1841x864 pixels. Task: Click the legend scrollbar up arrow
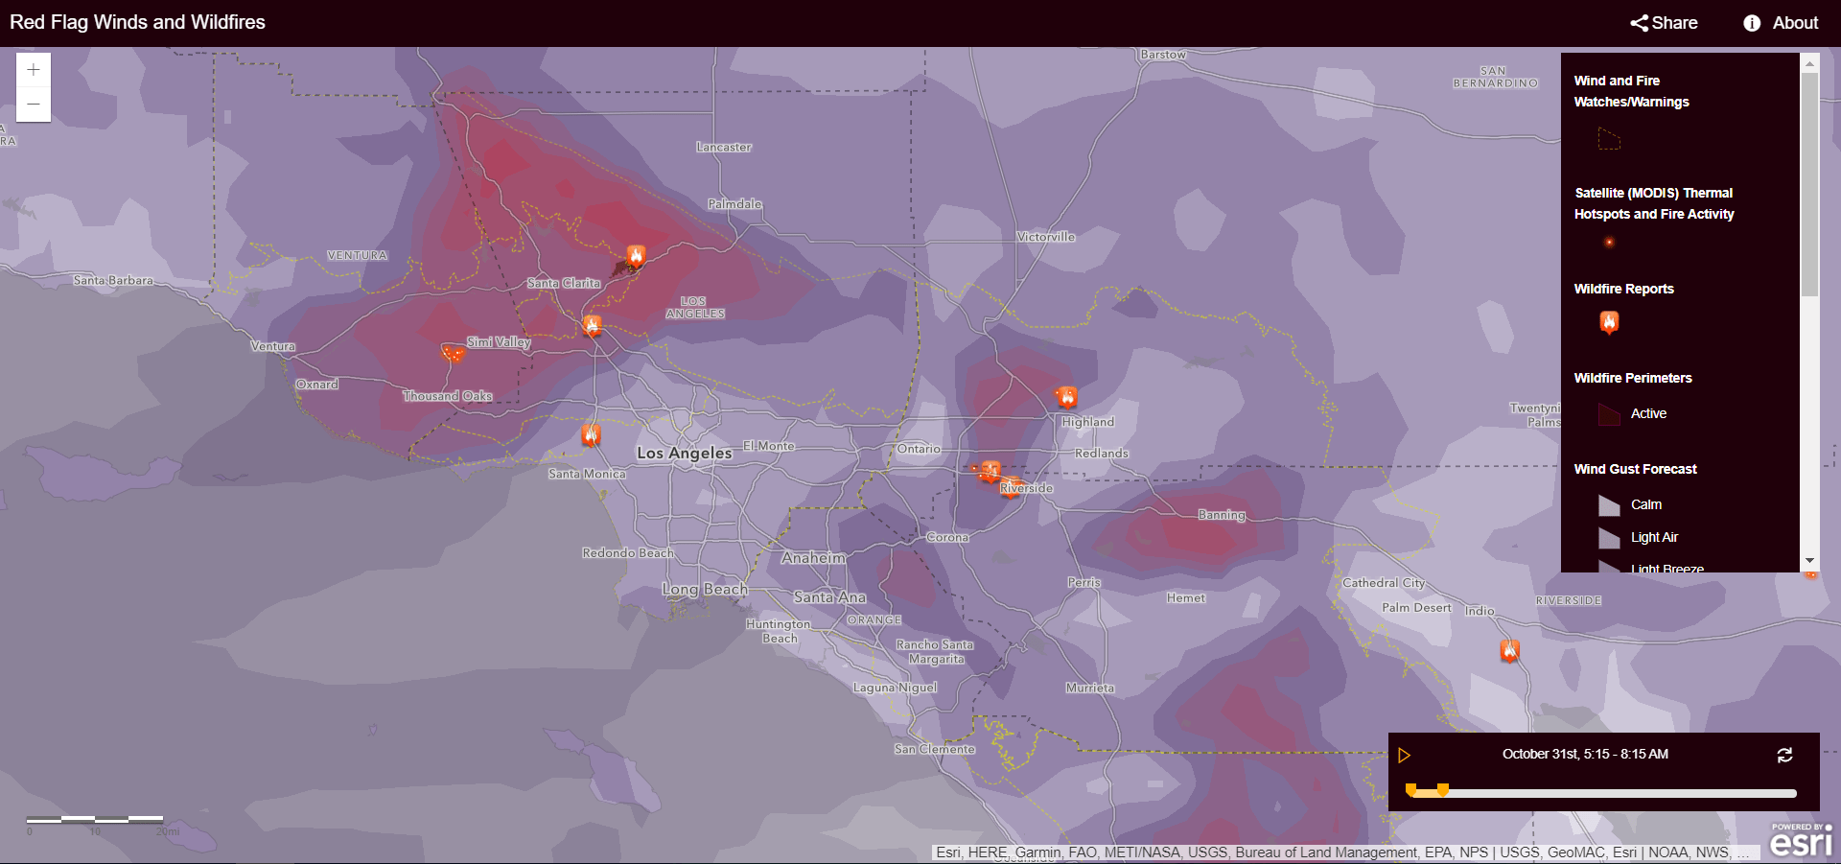click(x=1809, y=64)
